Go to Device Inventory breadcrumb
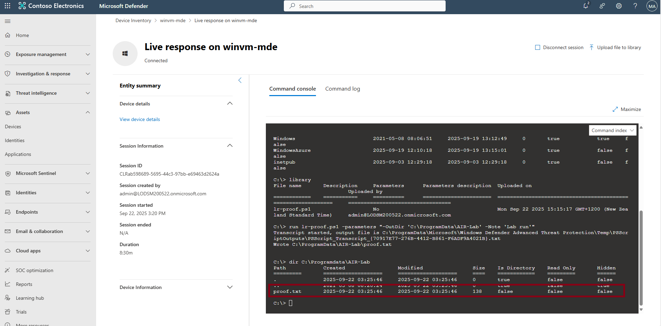The image size is (661, 326). [x=133, y=20]
